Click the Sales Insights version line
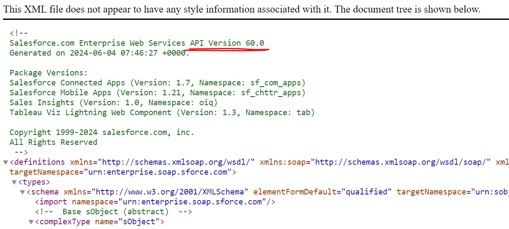 (113, 103)
